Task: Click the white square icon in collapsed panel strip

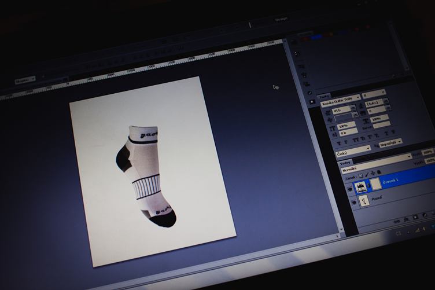Action: coord(312,102)
